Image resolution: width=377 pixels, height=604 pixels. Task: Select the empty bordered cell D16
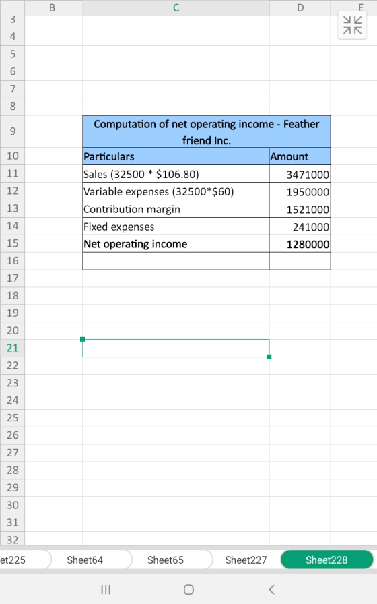coord(300,261)
